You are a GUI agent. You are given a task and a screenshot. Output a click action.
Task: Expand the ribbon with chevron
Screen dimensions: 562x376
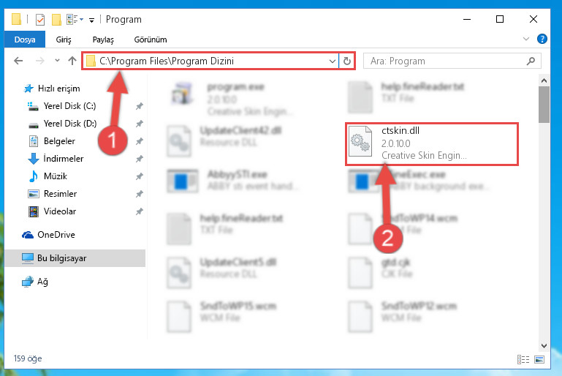525,39
